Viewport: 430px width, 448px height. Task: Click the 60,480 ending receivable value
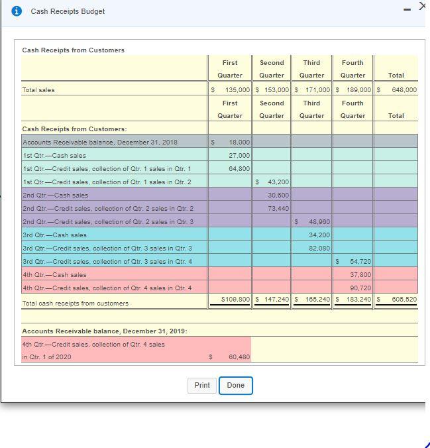[x=239, y=357]
